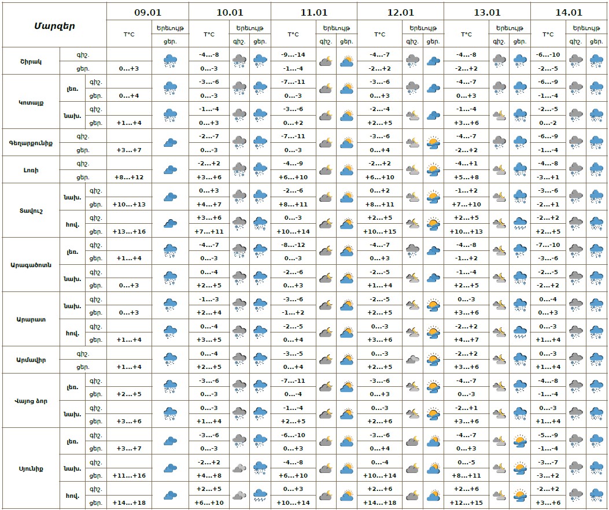609x510 pixels.
Task: Click Արմավիր daytime sun icon under 12.01
Action: 433,360
